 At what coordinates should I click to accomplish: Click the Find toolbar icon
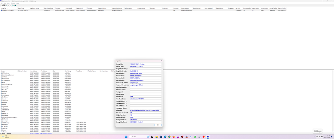coord(13,5)
